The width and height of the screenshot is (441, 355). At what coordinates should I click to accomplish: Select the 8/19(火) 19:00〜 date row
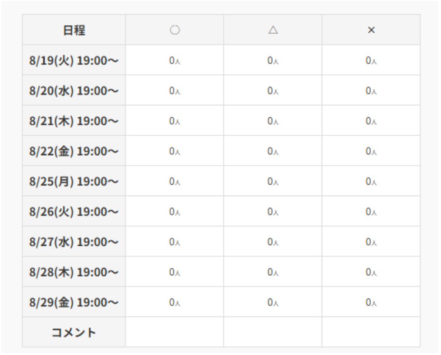tap(74, 60)
